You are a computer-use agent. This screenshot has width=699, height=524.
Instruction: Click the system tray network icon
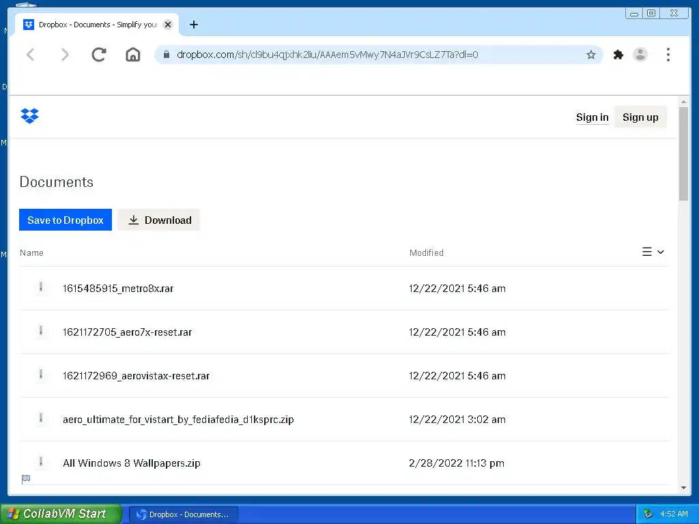pos(648,514)
